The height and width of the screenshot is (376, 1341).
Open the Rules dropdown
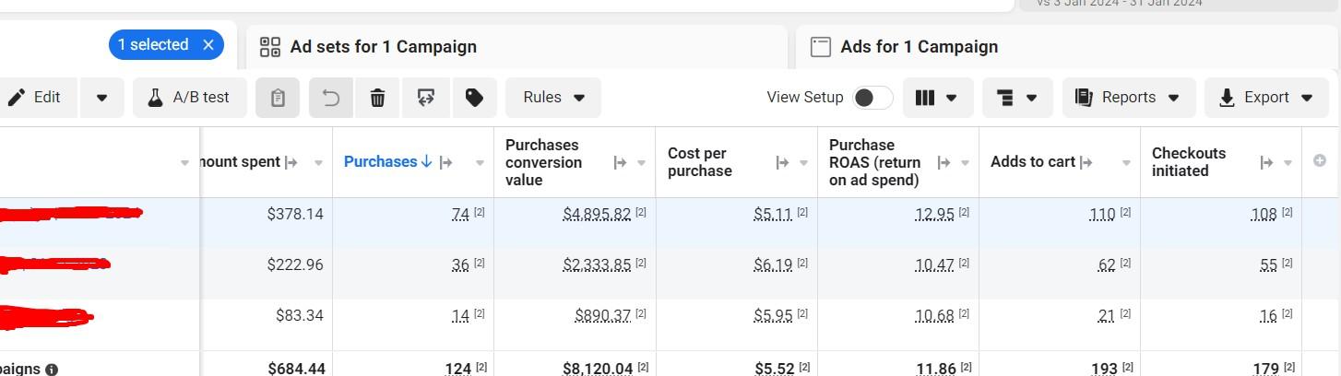pyautogui.click(x=553, y=98)
